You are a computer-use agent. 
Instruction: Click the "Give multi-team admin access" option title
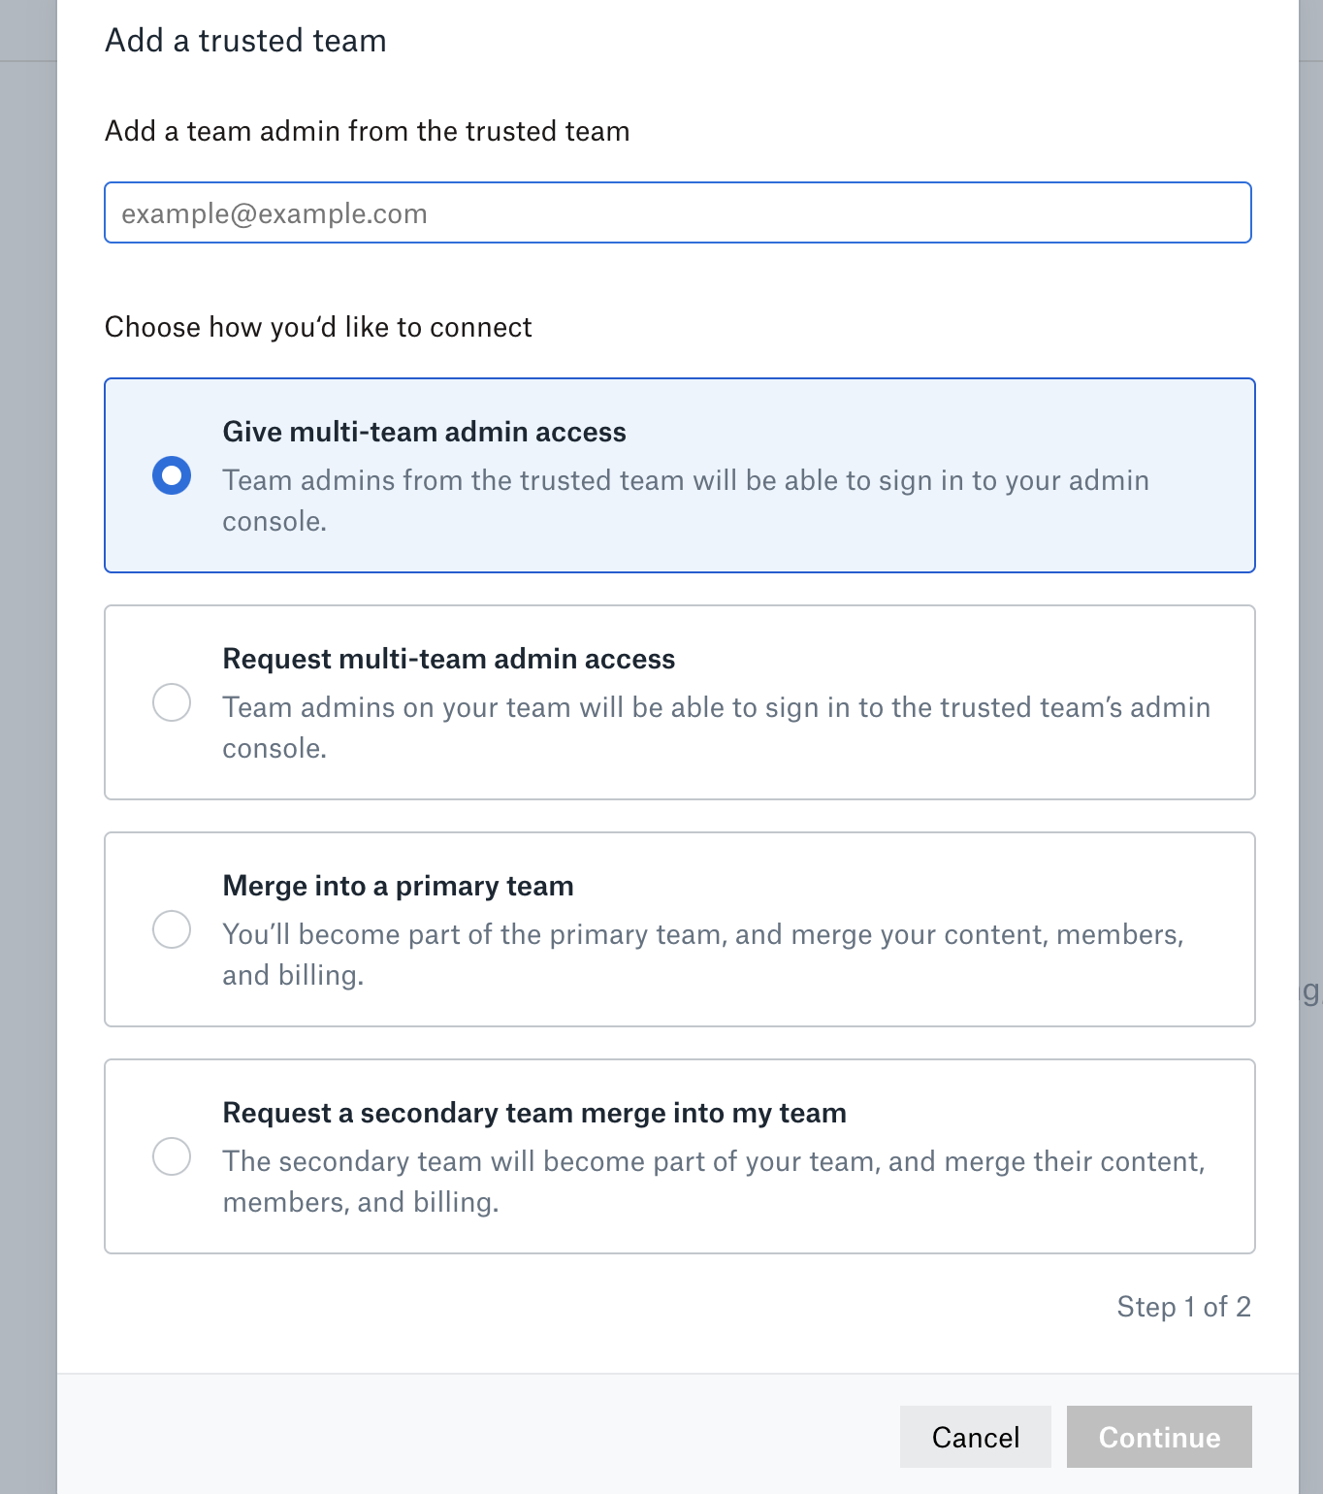pos(424,432)
